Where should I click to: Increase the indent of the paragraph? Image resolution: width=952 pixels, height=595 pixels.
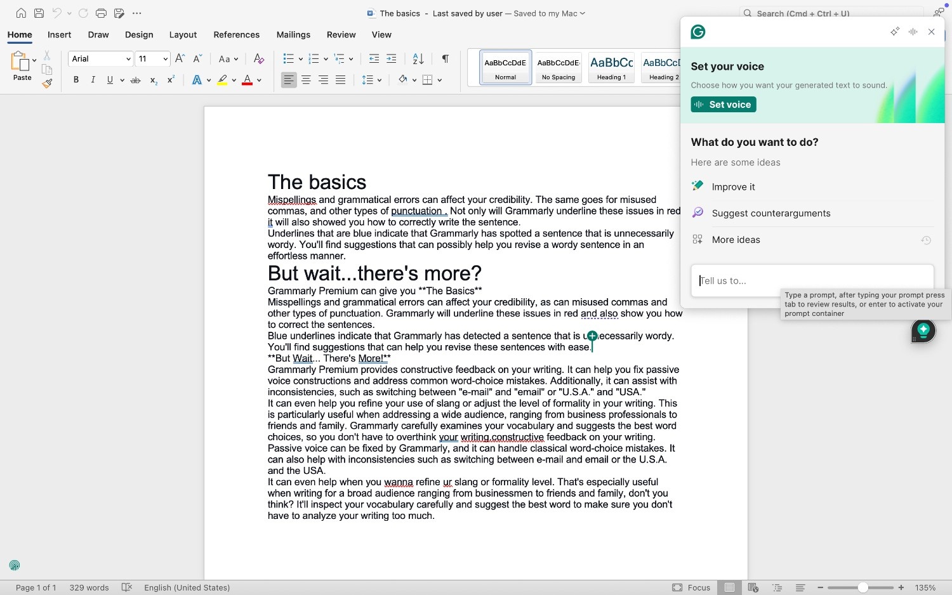pos(392,58)
